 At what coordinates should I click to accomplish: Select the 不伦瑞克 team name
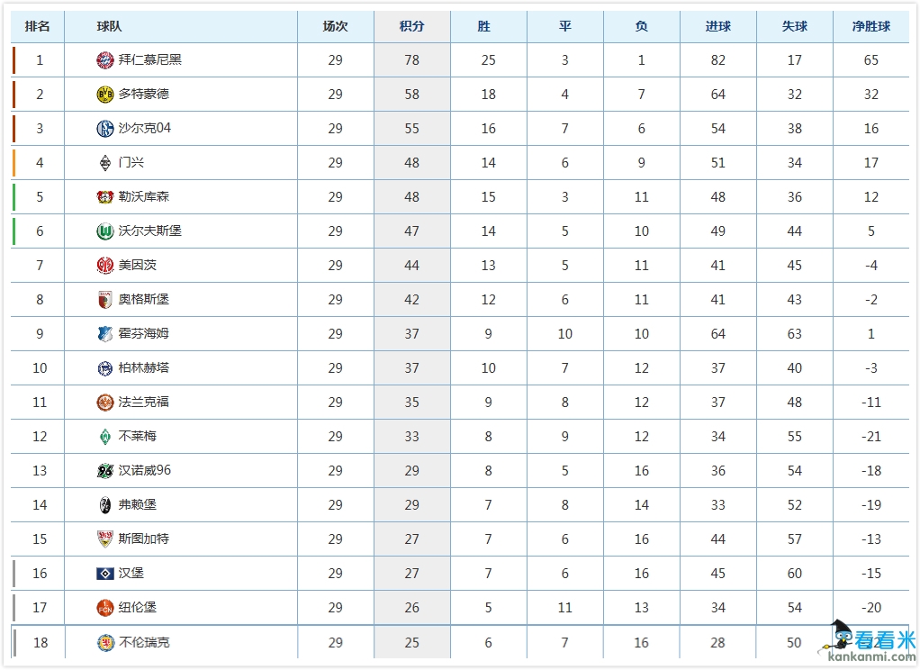coord(144,642)
